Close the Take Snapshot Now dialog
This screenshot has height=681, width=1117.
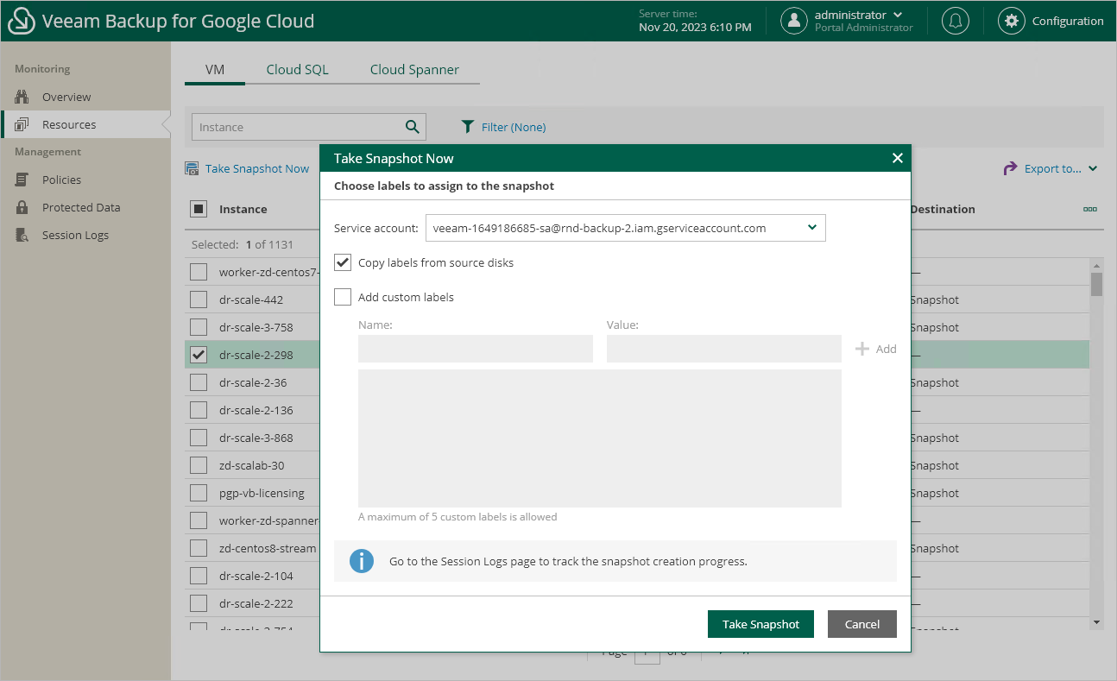click(x=897, y=158)
